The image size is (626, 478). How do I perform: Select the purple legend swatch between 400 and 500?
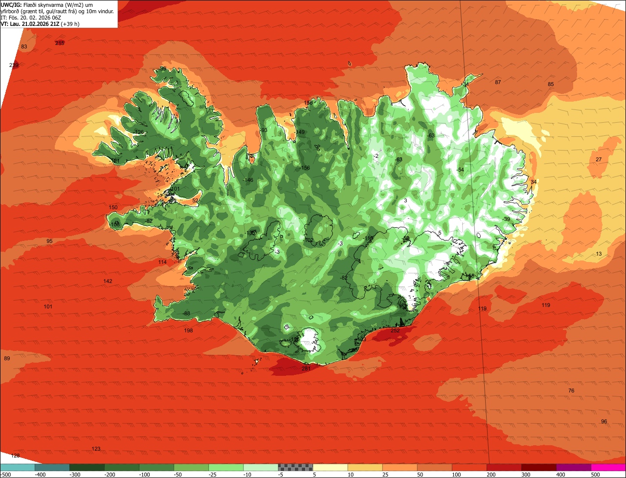pos(574,467)
